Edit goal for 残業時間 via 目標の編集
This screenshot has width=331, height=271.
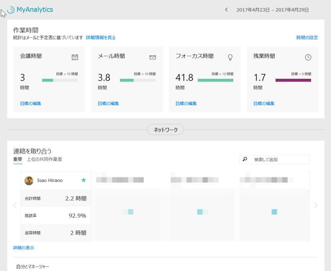[264, 104]
